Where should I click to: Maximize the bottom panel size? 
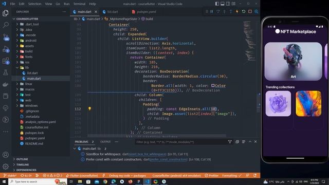point(250,142)
